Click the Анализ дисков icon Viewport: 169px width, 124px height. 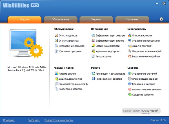[x=57, y=73]
